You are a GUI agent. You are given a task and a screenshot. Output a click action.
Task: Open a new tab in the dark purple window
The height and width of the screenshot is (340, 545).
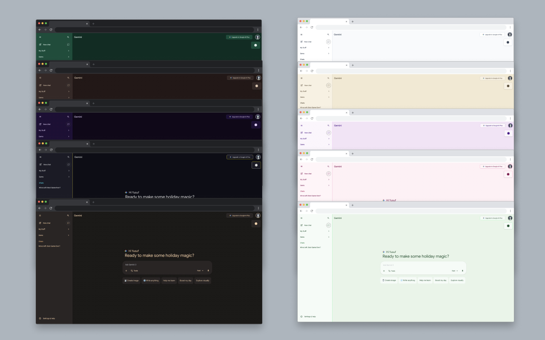[x=94, y=103]
